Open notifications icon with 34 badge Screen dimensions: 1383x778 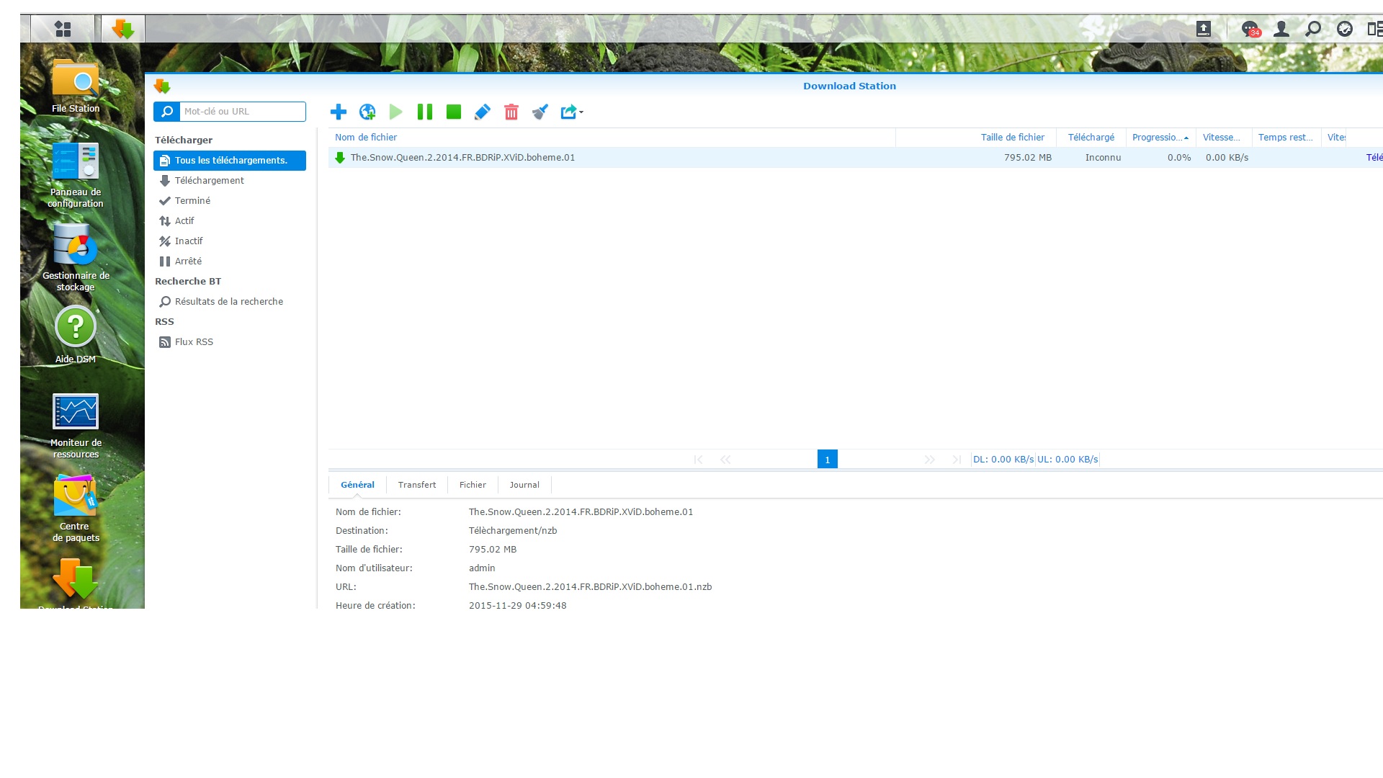(1250, 29)
